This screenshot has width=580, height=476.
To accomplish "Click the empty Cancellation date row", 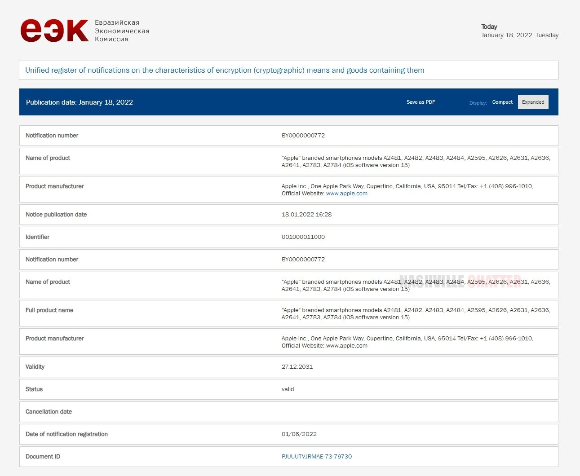I will 288,411.
